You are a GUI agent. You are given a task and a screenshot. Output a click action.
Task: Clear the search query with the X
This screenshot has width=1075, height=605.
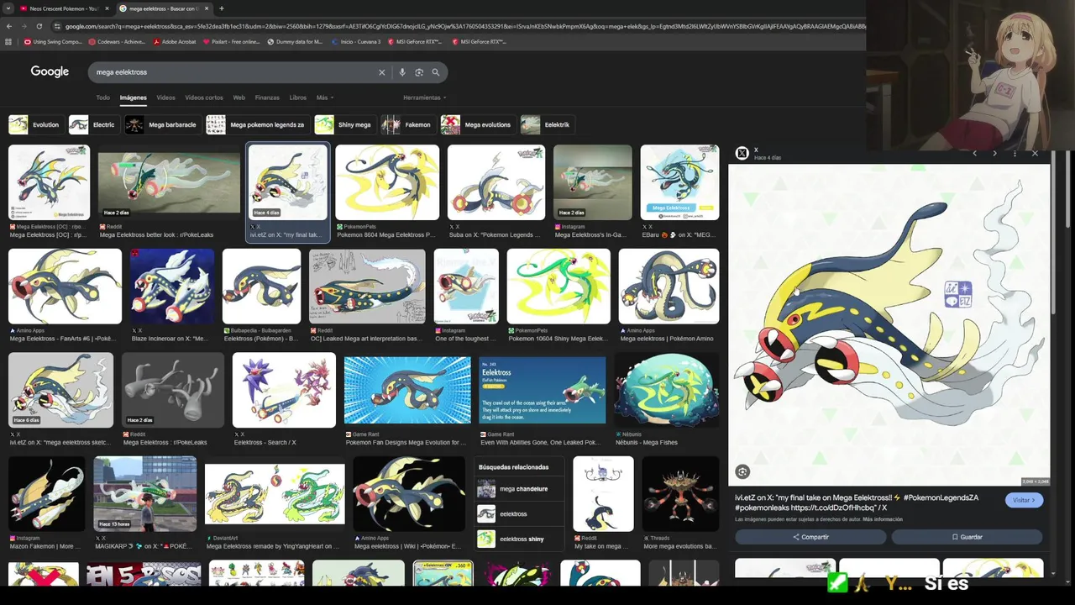[381, 72]
